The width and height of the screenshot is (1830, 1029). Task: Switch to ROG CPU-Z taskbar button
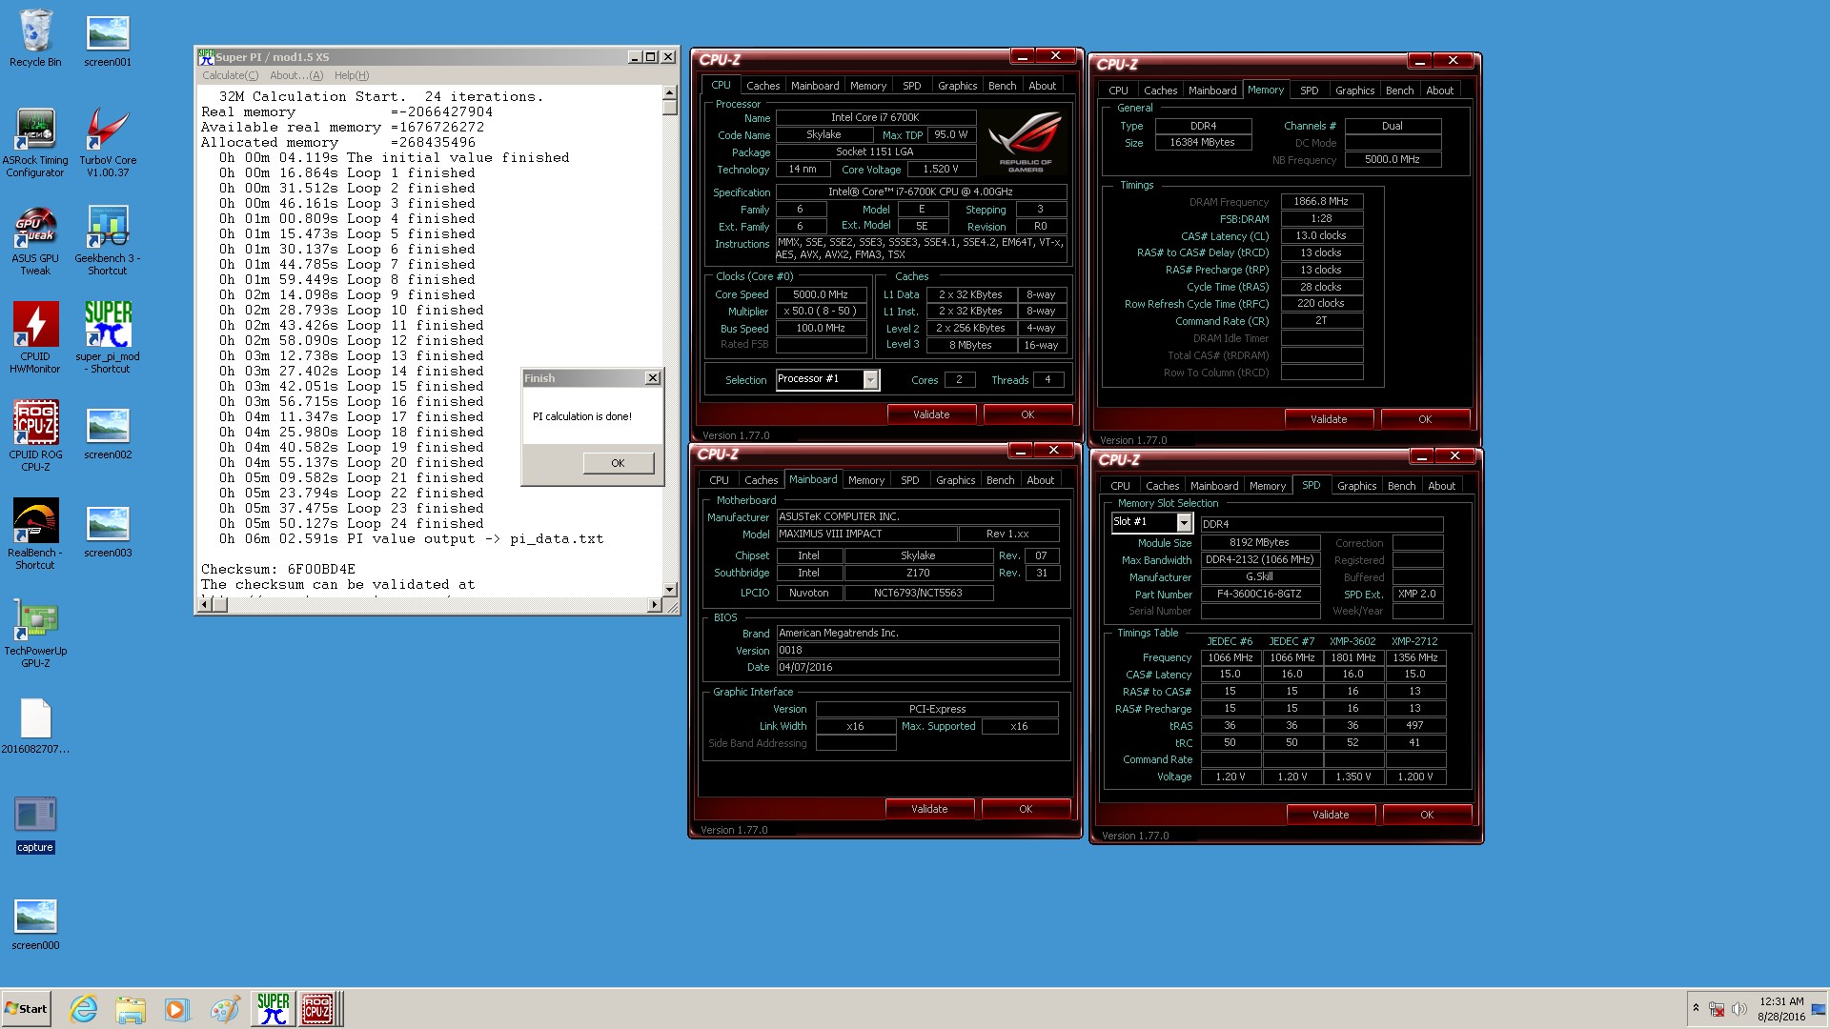(318, 1009)
